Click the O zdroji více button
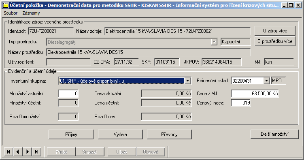The image size is (304, 160). pyautogui.click(x=275, y=31)
